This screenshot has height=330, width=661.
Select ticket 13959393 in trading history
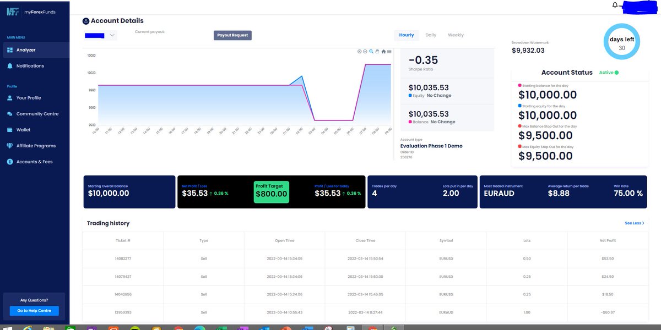tap(123, 312)
